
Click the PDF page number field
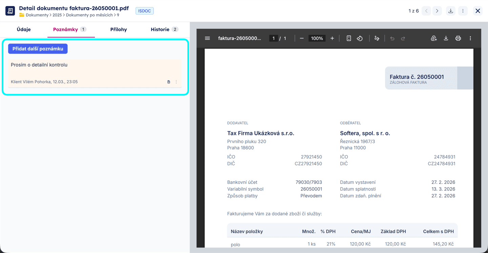coord(273,38)
